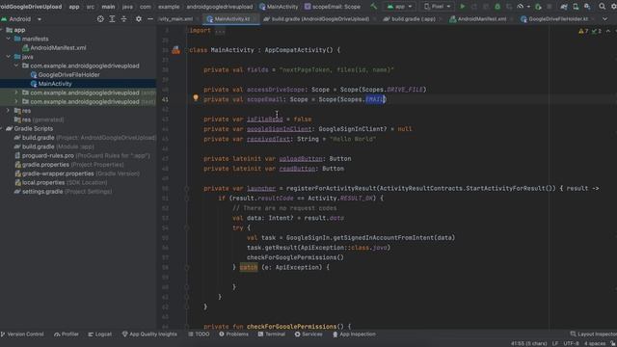The image size is (617, 347).
Task: Open gradle.properties in project tree
Action: (x=68, y=165)
